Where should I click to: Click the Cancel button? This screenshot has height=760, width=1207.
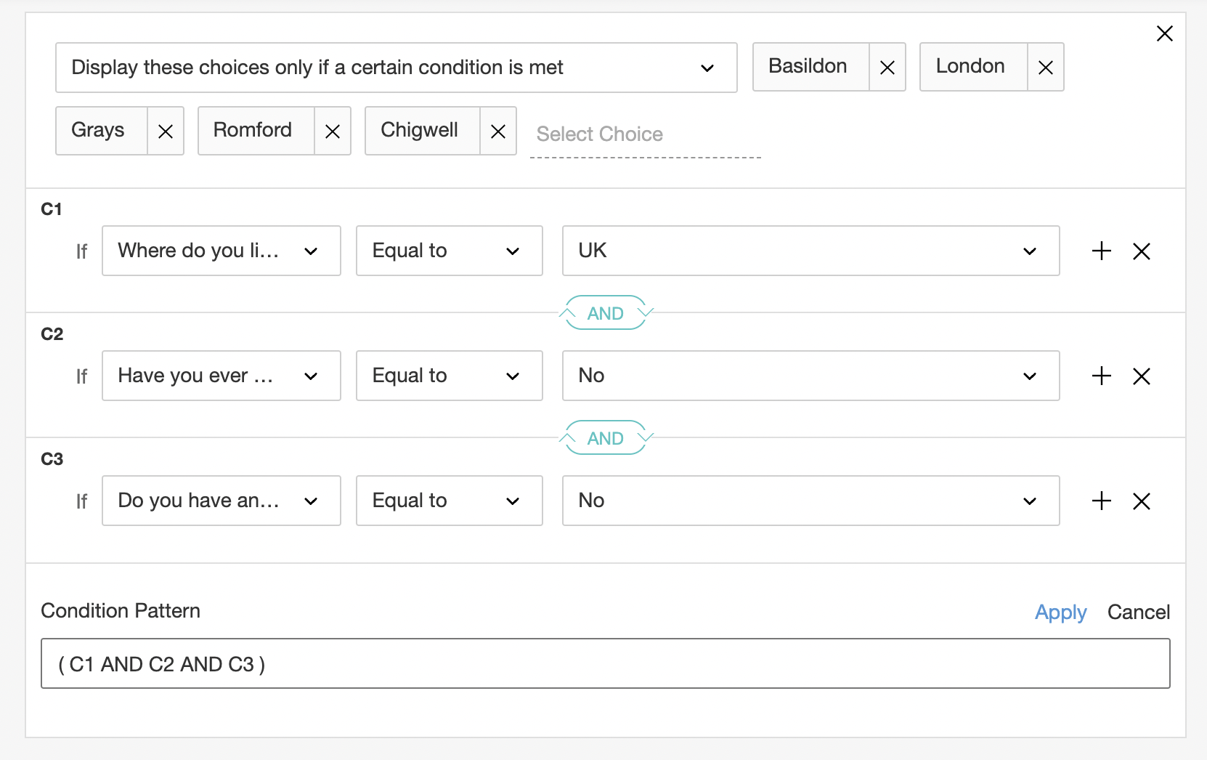(x=1138, y=613)
